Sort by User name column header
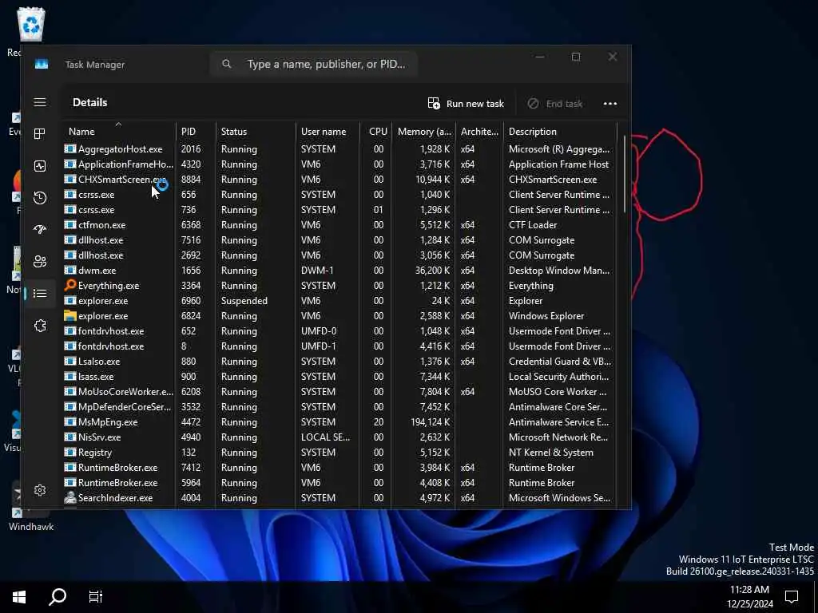Image resolution: width=818 pixels, height=613 pixels. click(328, 131)
